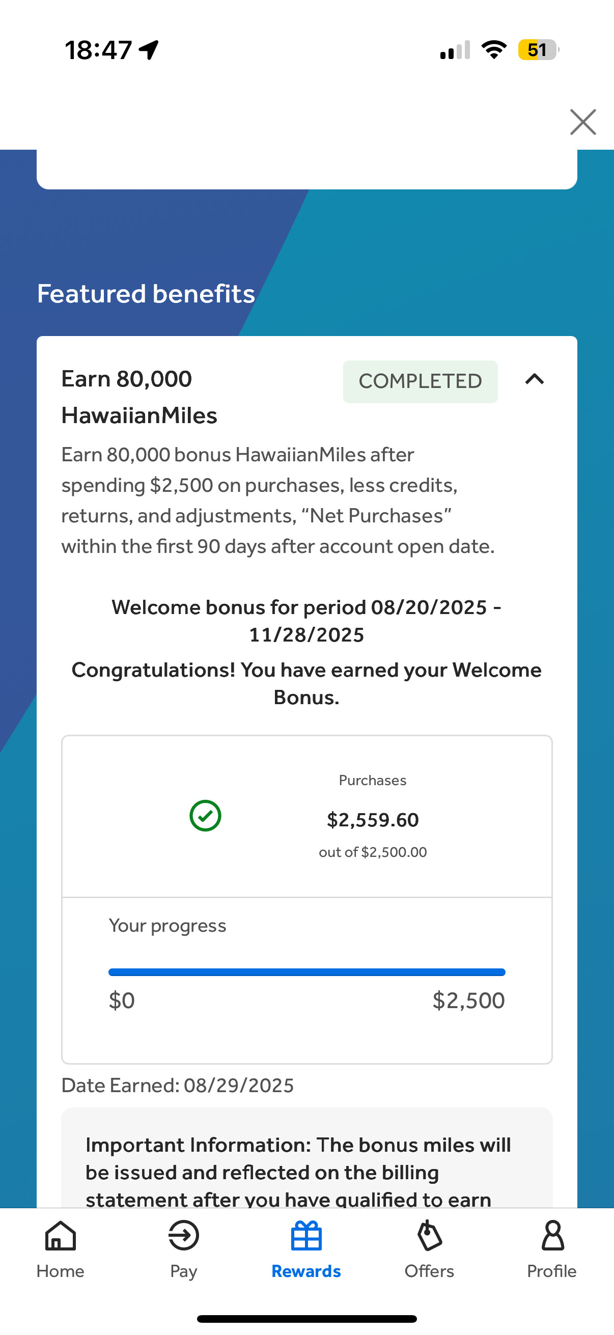Viewport: 614px width, 1335px height.
Task: Open the Profile person icon
Action: click(x=552, y=1236)
